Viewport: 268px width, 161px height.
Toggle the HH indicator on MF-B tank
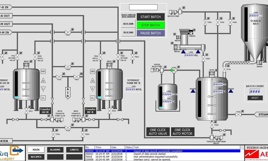pyautogui.click(x=92, y=71)
